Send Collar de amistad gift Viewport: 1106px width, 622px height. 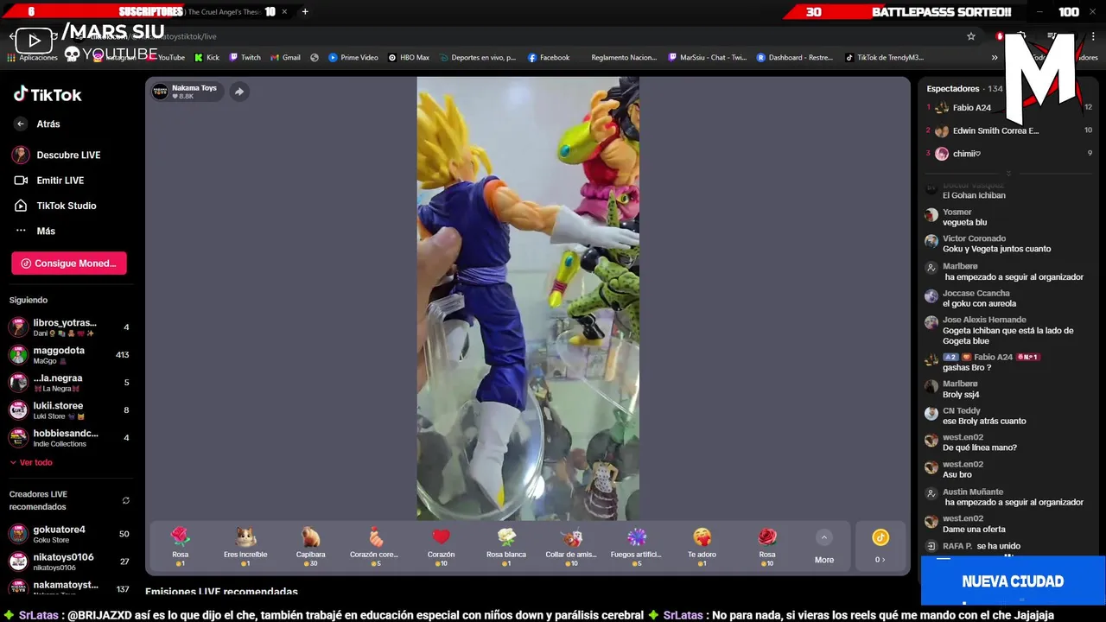point(571,546)
